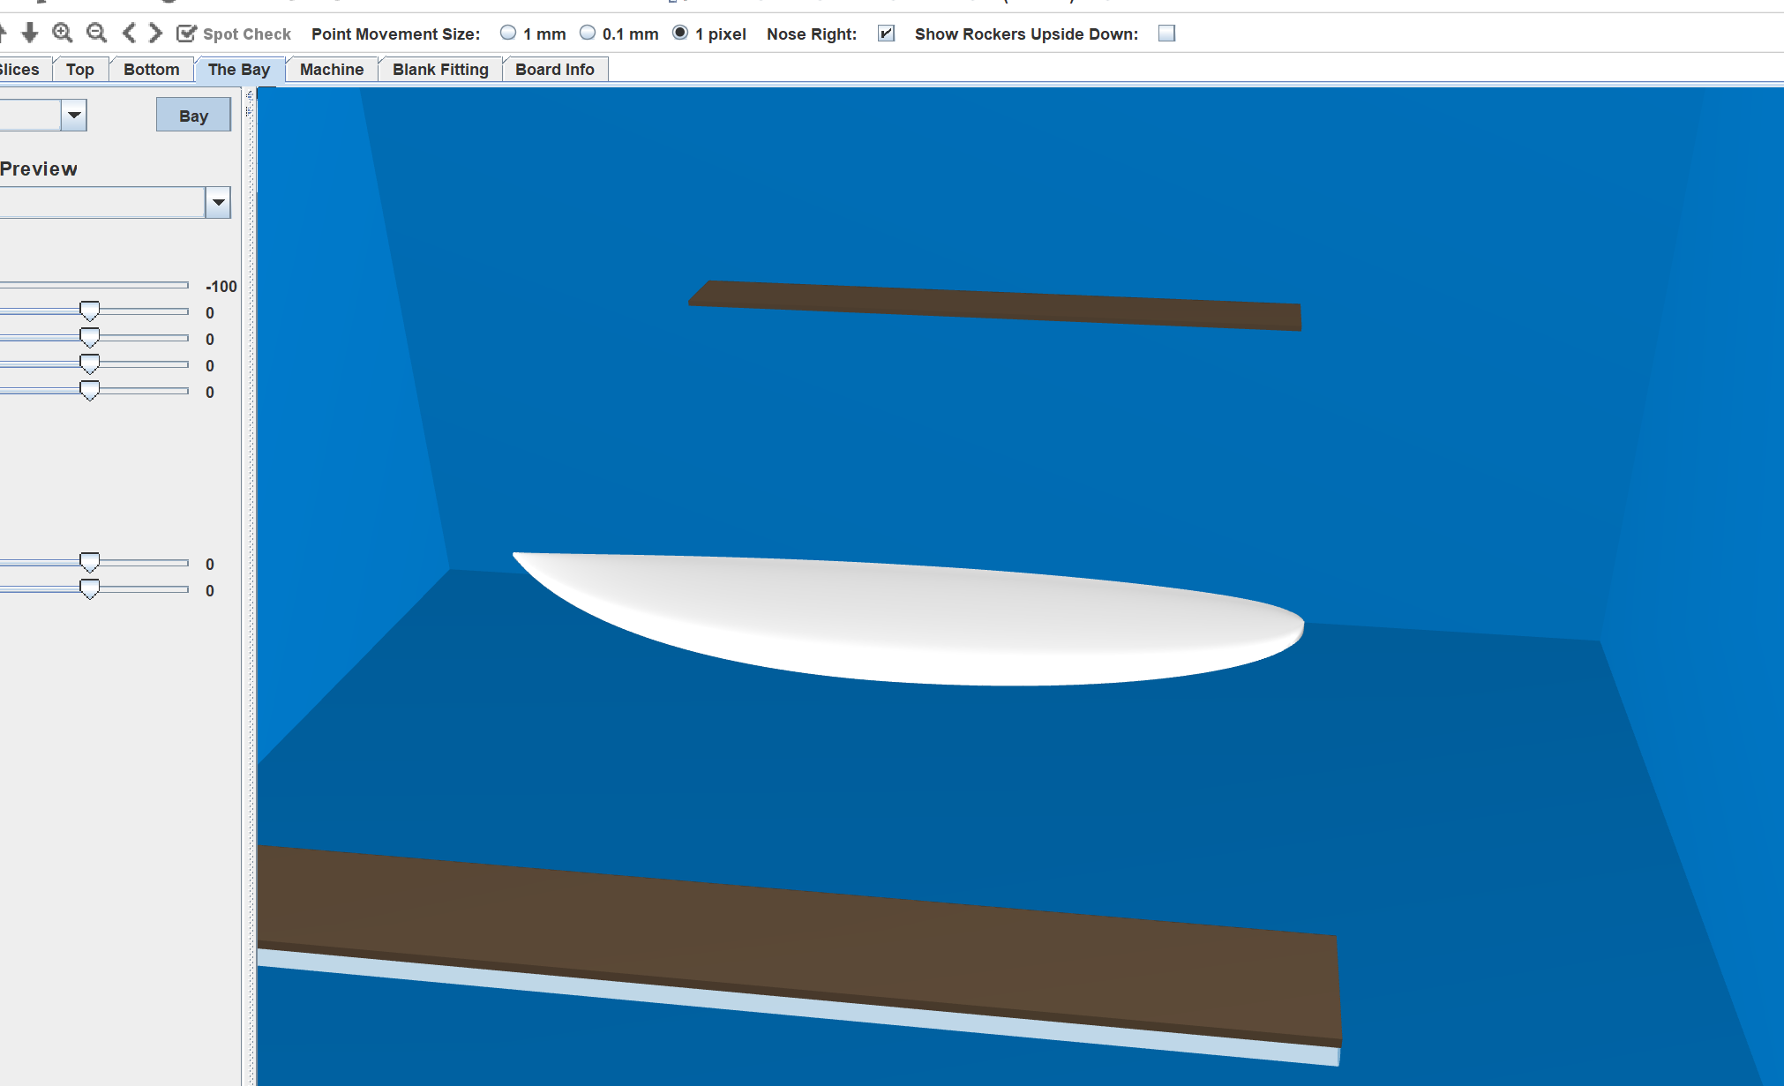Viewport: 1784px width, 1086px height.
Task: Select the zoom in magnifier icon
Action: [62, 33]
